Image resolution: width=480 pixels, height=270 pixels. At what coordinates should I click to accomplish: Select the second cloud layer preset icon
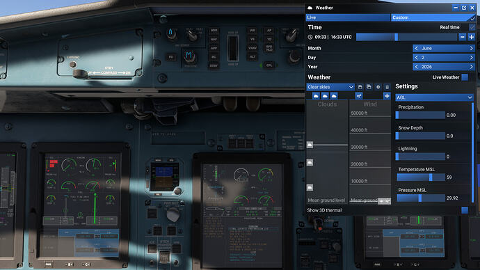pos(325,96)
